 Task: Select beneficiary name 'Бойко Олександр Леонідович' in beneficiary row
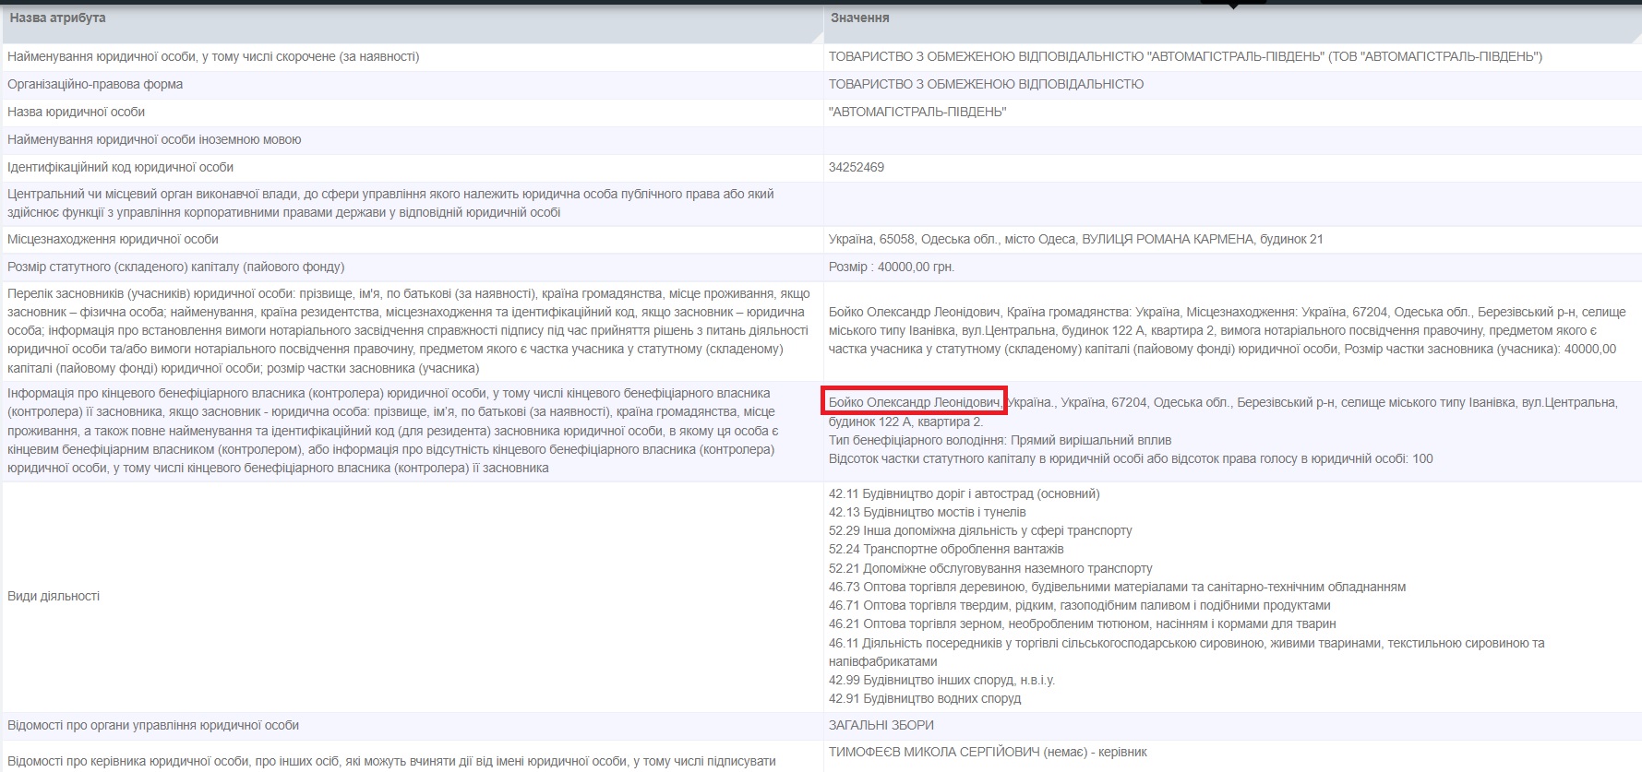point(915,402)
